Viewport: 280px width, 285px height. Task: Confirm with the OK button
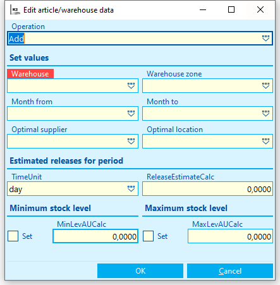(140, 270)
